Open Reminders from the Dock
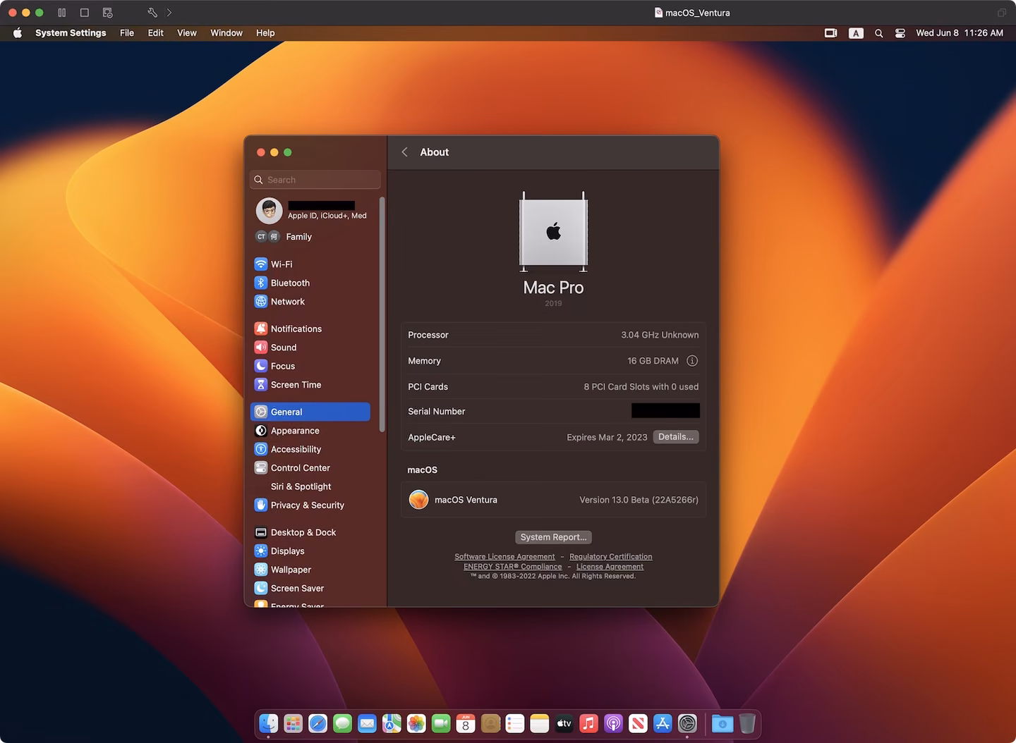Screen dimensions: 1016x743 pos(515,723)
